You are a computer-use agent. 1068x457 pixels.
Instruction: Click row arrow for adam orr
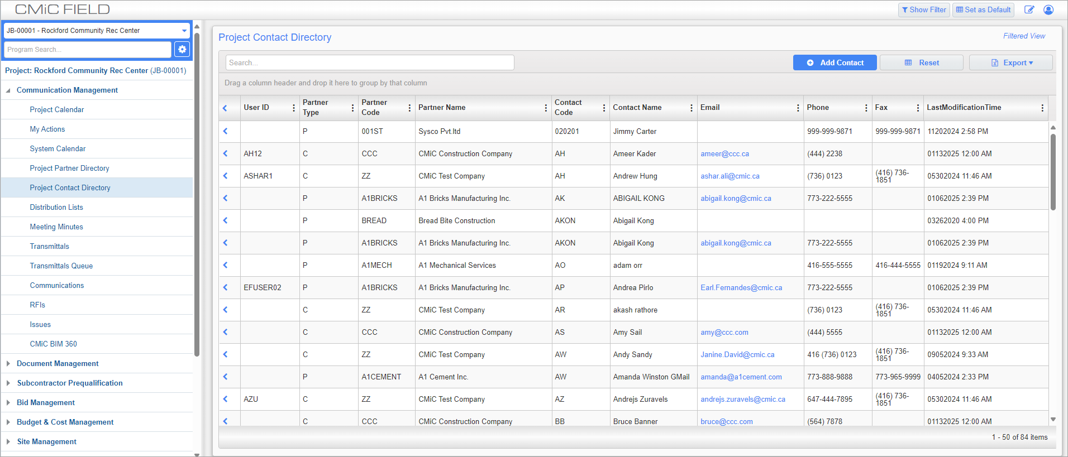(226, 265)
